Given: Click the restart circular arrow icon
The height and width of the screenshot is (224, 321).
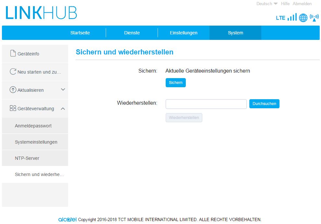Looking at the screenshot, I should tap(13, 72).
